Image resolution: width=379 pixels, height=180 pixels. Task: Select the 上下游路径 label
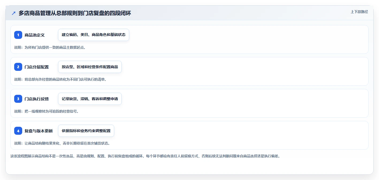(x=359, y=12)
